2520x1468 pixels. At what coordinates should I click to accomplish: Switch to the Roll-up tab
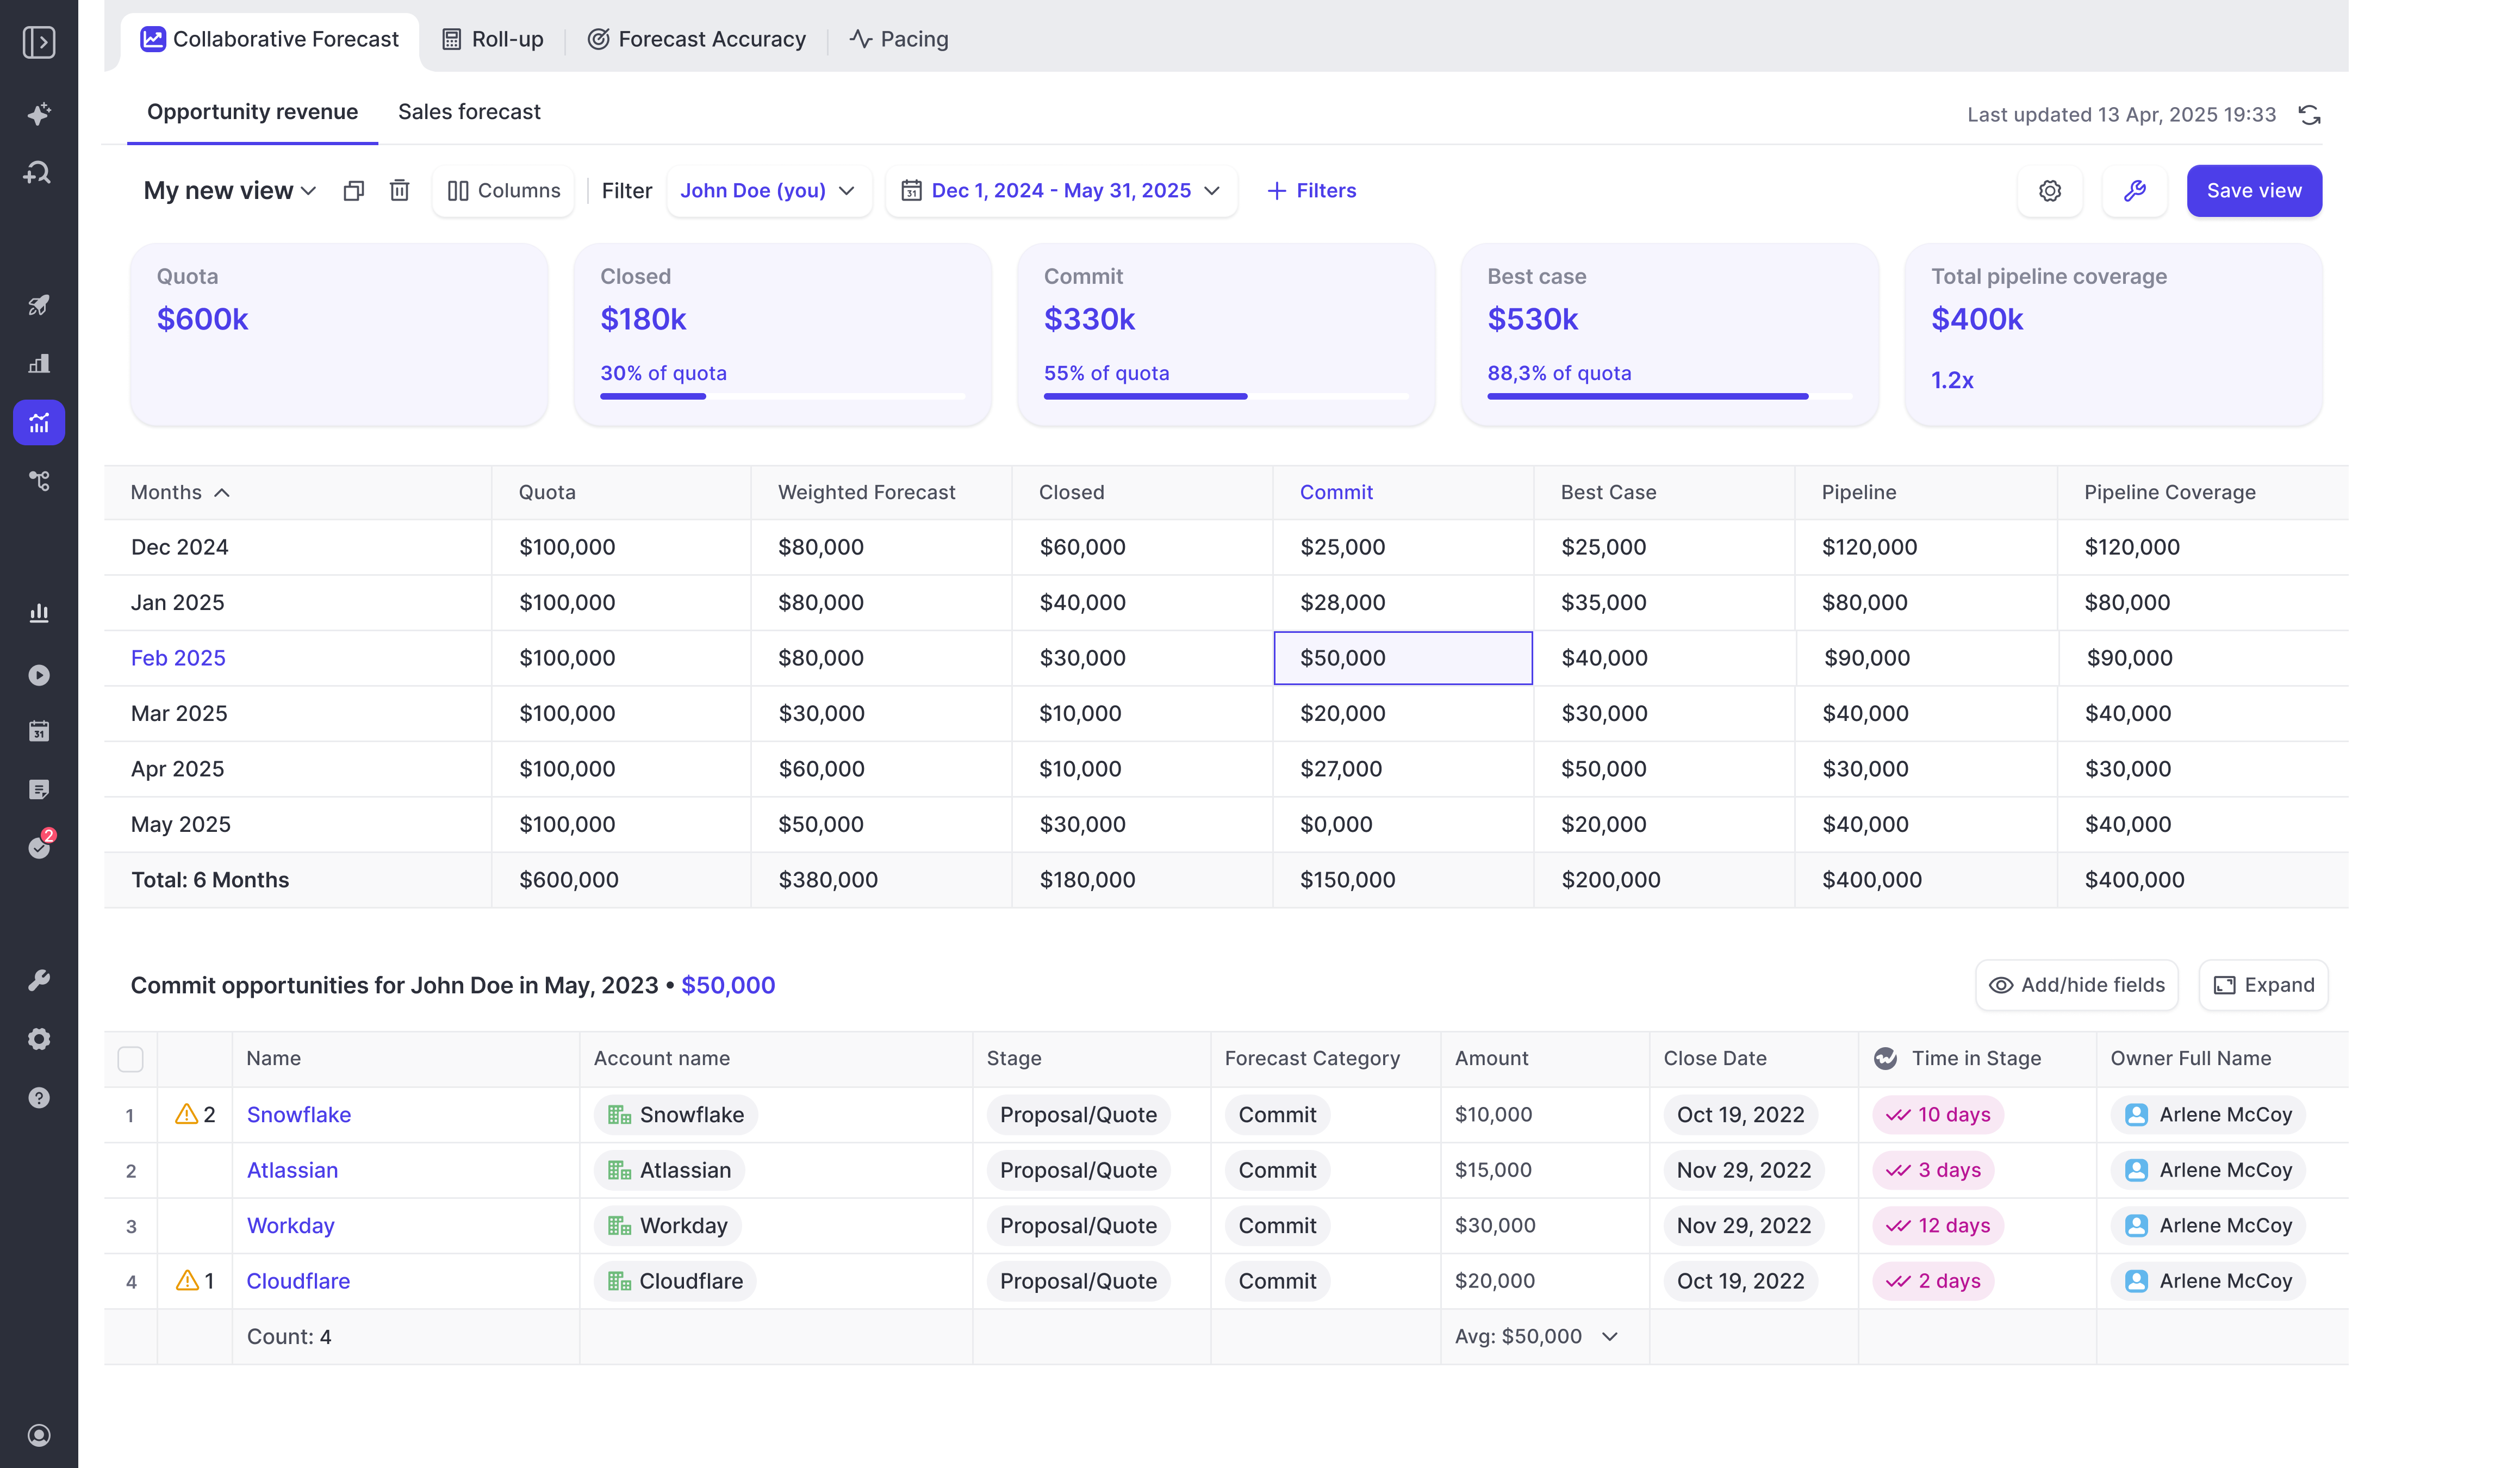tap(493, 39)
